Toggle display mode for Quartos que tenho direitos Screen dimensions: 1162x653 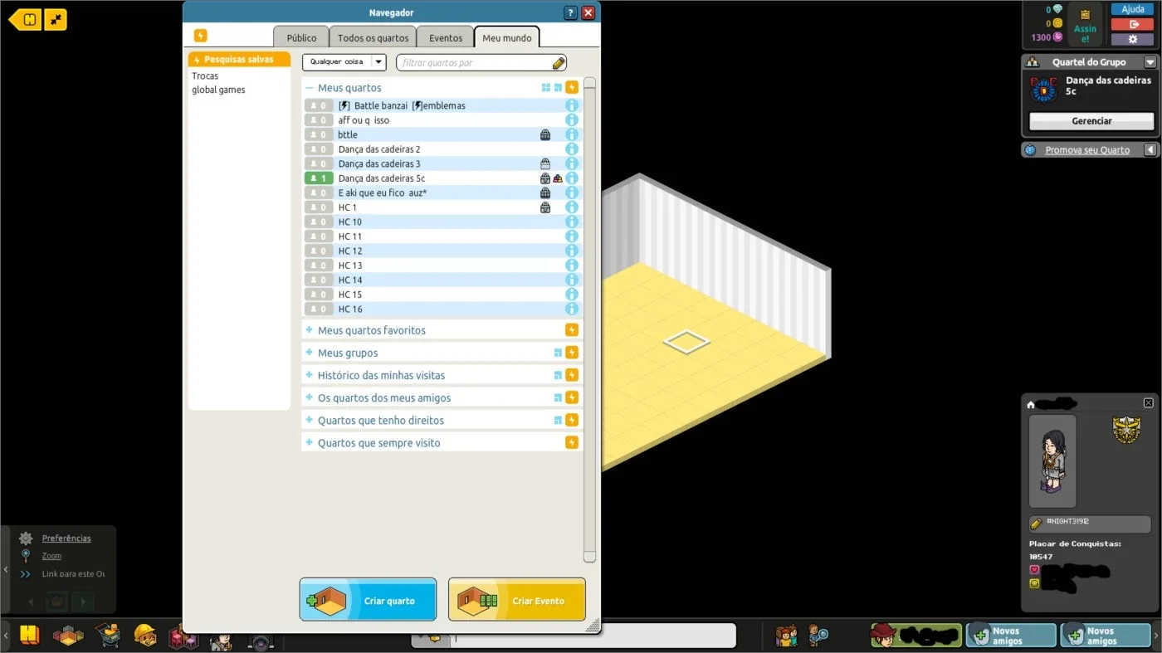click(x=558, y=420)
